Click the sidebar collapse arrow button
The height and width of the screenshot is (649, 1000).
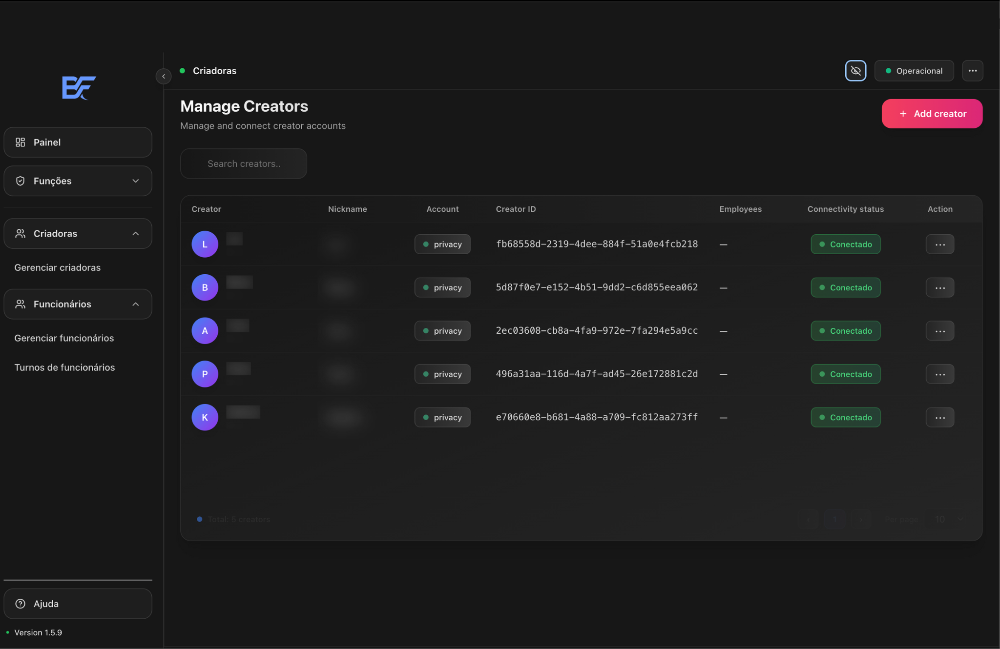(x=164, y=76)
